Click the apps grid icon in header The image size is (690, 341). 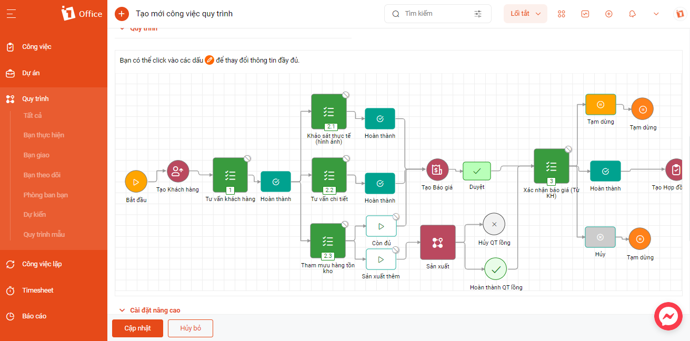pyautogui.click(x=561, y=14)
